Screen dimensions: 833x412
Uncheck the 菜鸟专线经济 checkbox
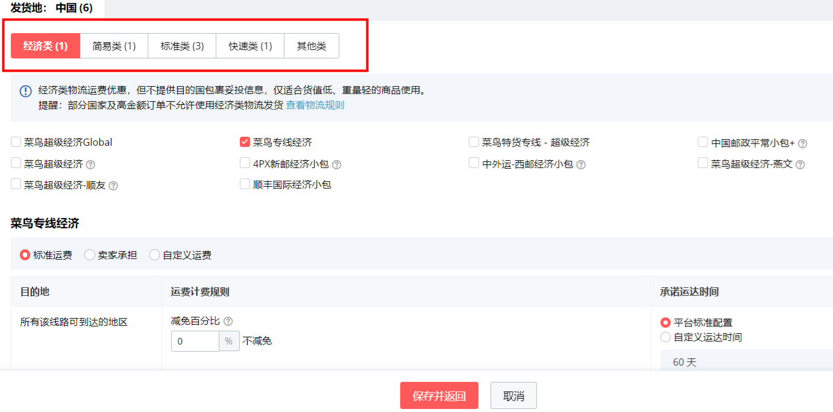pyautogui.click(x=245, y=142)
